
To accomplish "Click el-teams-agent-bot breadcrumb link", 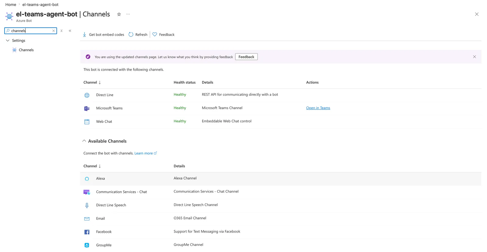I will pos(40,5).
